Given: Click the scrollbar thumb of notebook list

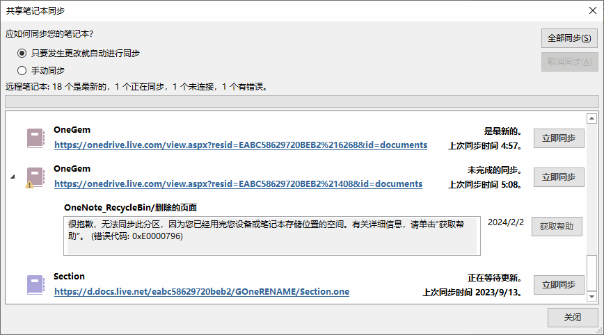Looking at the screenshot, I should (x=591, y=273).
